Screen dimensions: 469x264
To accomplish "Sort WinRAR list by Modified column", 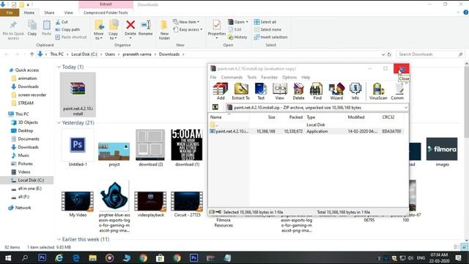I will tap(356, 117).
